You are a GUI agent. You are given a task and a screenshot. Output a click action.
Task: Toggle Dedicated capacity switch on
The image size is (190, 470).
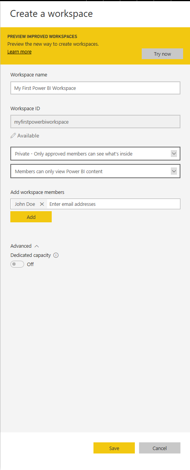[x=17, y=264]
